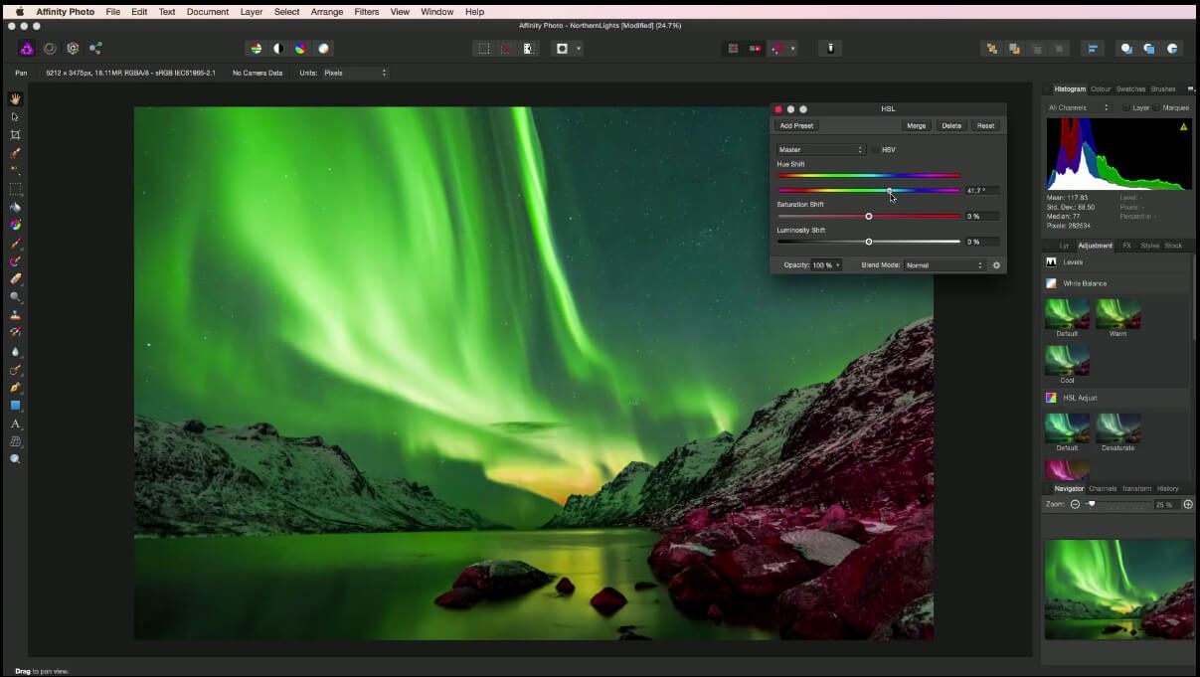The image size is (1200, 677).
Task: Toggle the Quick Mask button
Action: 562,48
